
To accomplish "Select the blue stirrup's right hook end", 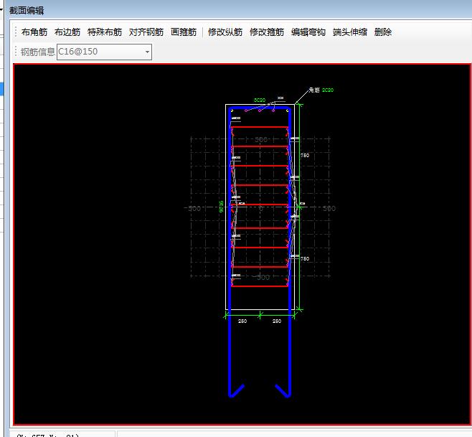I will click(283, 390).
